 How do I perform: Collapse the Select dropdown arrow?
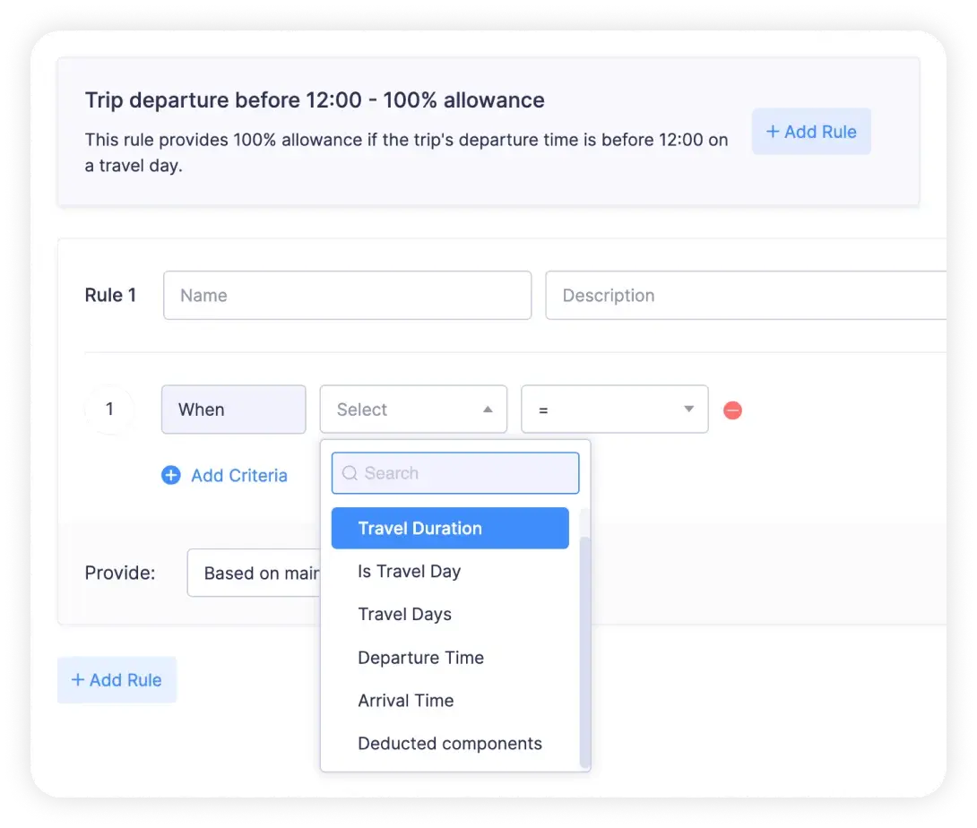click(x=488, y=410)
